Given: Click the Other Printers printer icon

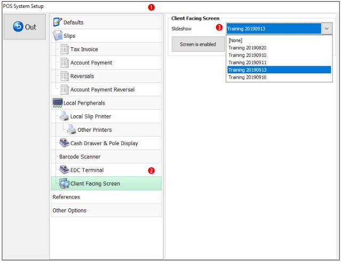Looking at the screenshot, I should pyautogui.click(x=71, y=130).
